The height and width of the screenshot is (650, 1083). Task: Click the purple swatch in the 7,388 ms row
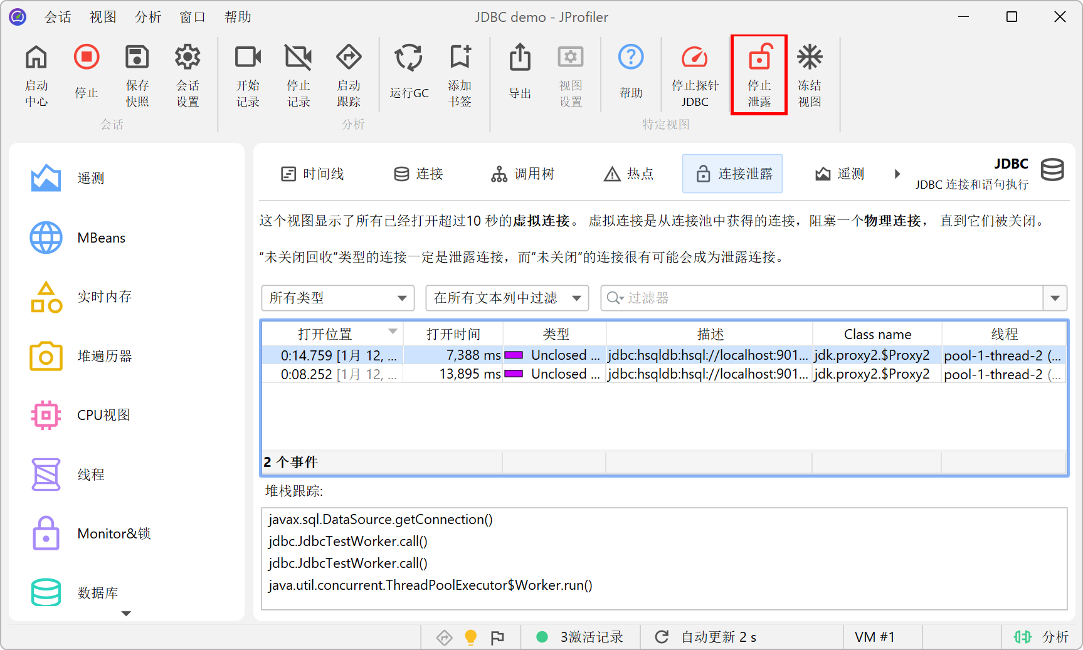(514, 355)
